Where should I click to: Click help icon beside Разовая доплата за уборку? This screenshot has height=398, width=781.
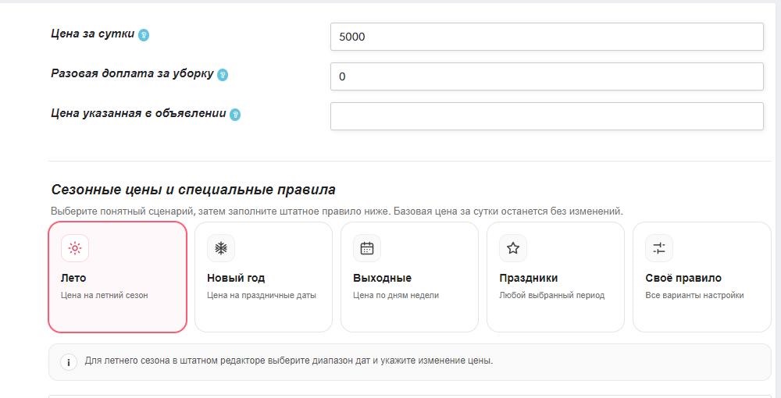pyautogui.click(x=223, y=75)
